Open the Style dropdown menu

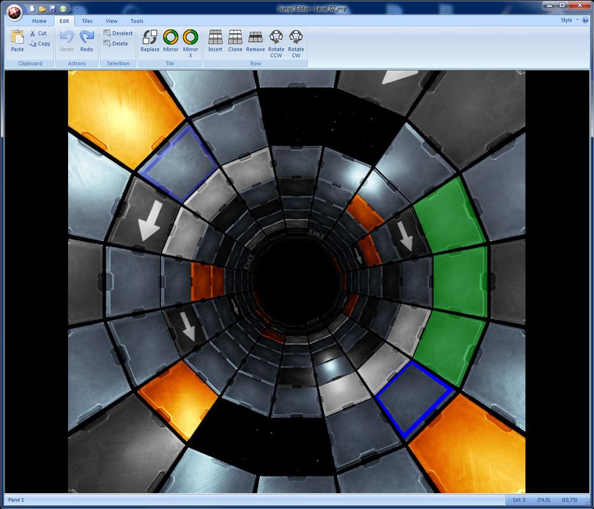(x=569, y=20)
